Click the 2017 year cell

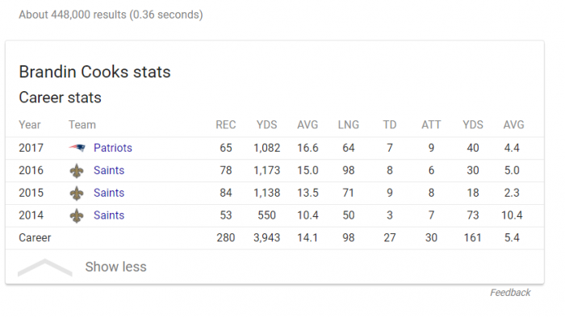pyautogui.click(x=31, y=148)
